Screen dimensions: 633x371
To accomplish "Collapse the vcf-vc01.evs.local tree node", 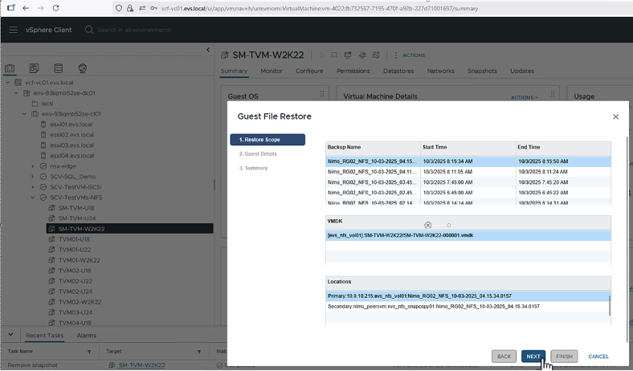I will coord(8,83).
